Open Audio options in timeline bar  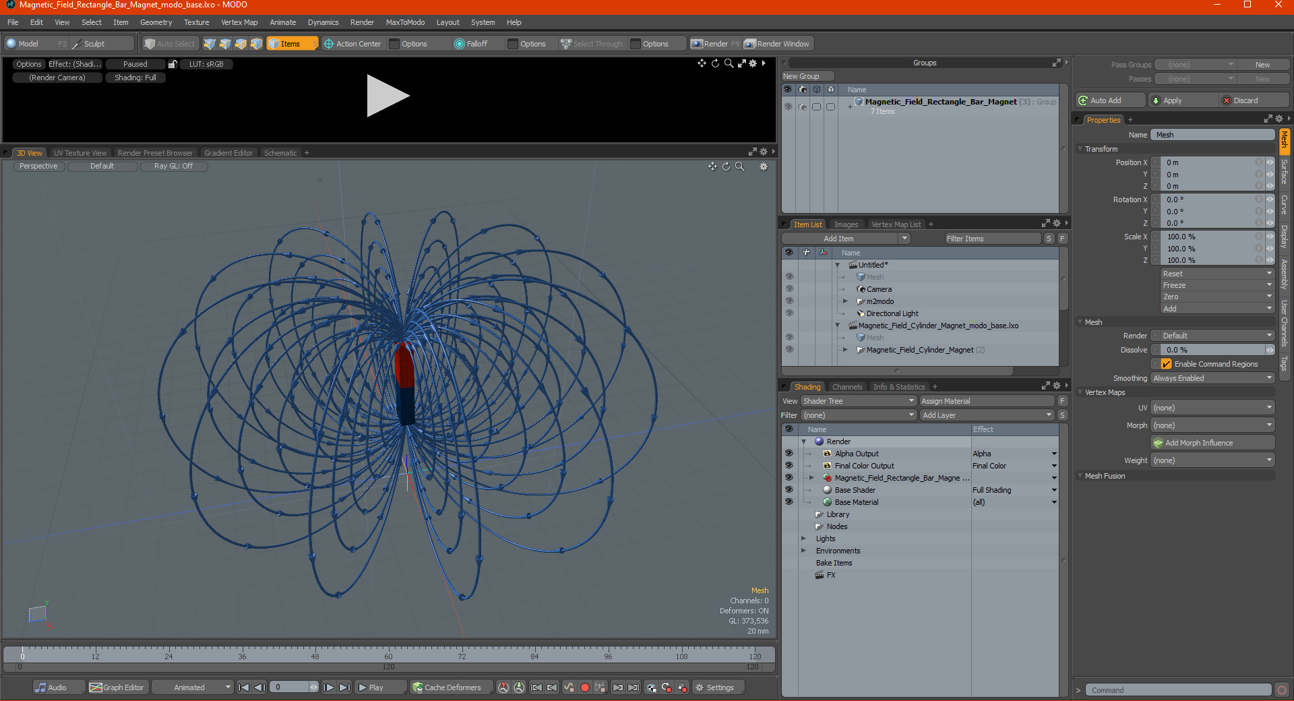(59, 688)
